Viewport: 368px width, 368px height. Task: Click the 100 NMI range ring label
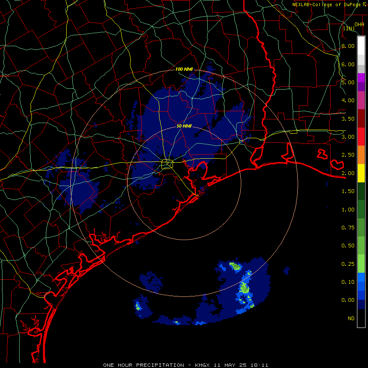pyautogui.click(x=184, y=69)
